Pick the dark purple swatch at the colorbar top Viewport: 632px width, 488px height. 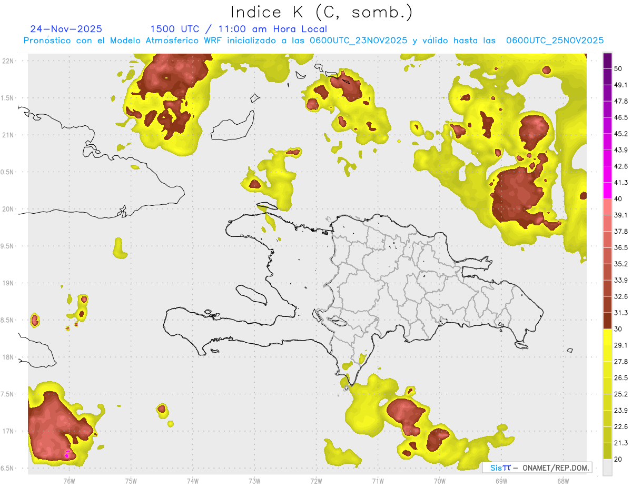[608, 61]
